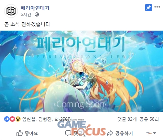Click the 5시간 post timestamp

coord(26,14)
